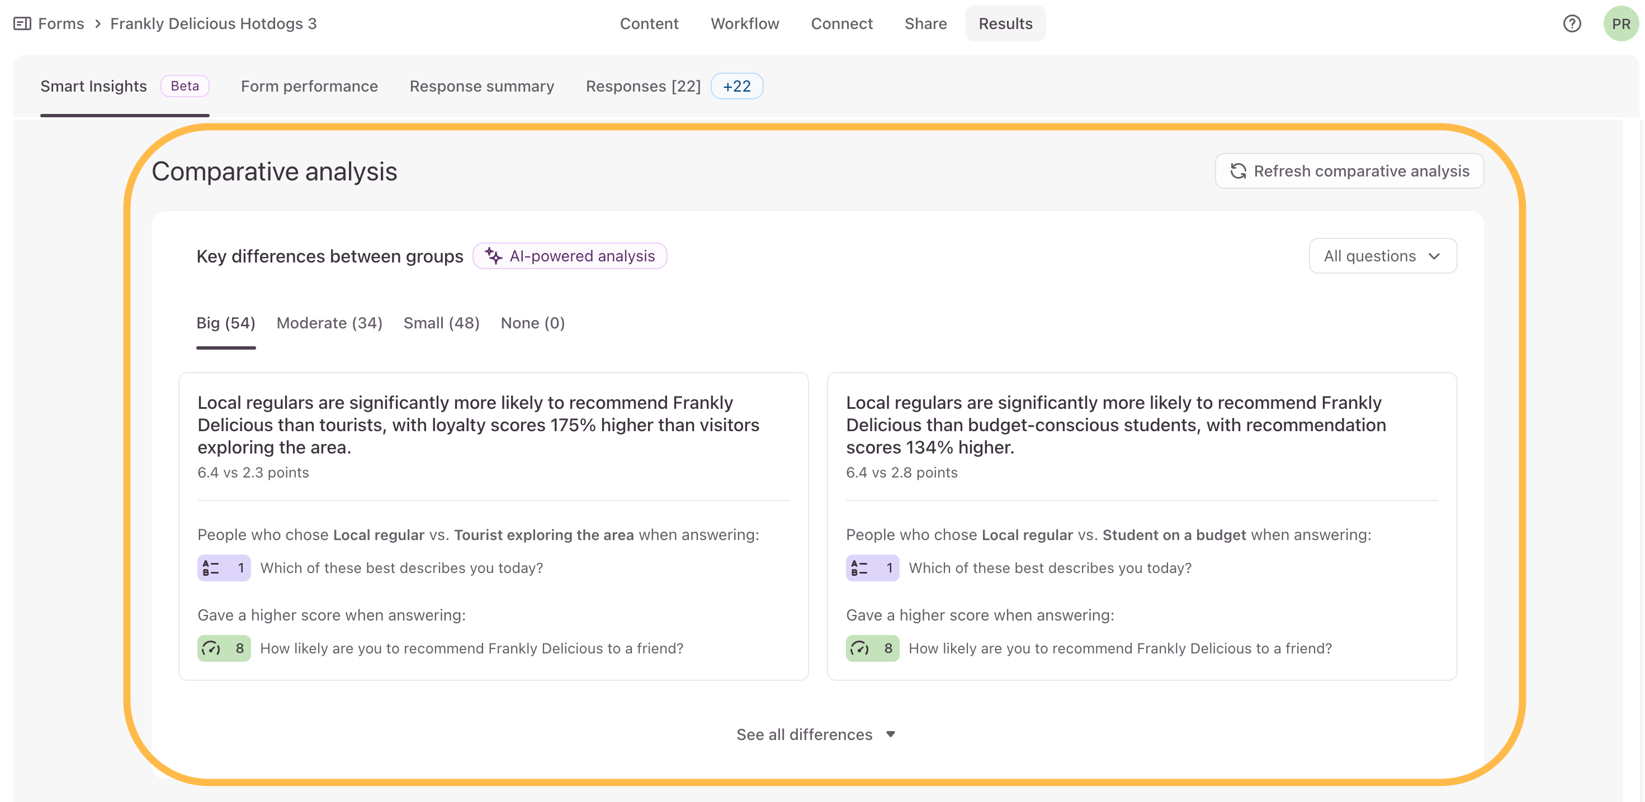Screen dimensions: 1645x802
Task: Click 'Tourist exploring the area' bold text
Action: click(544, 534)
